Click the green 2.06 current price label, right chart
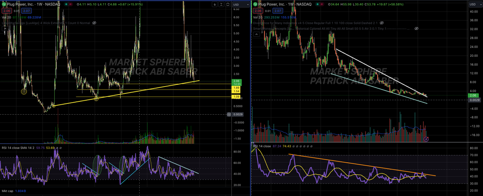 (473, 95)
